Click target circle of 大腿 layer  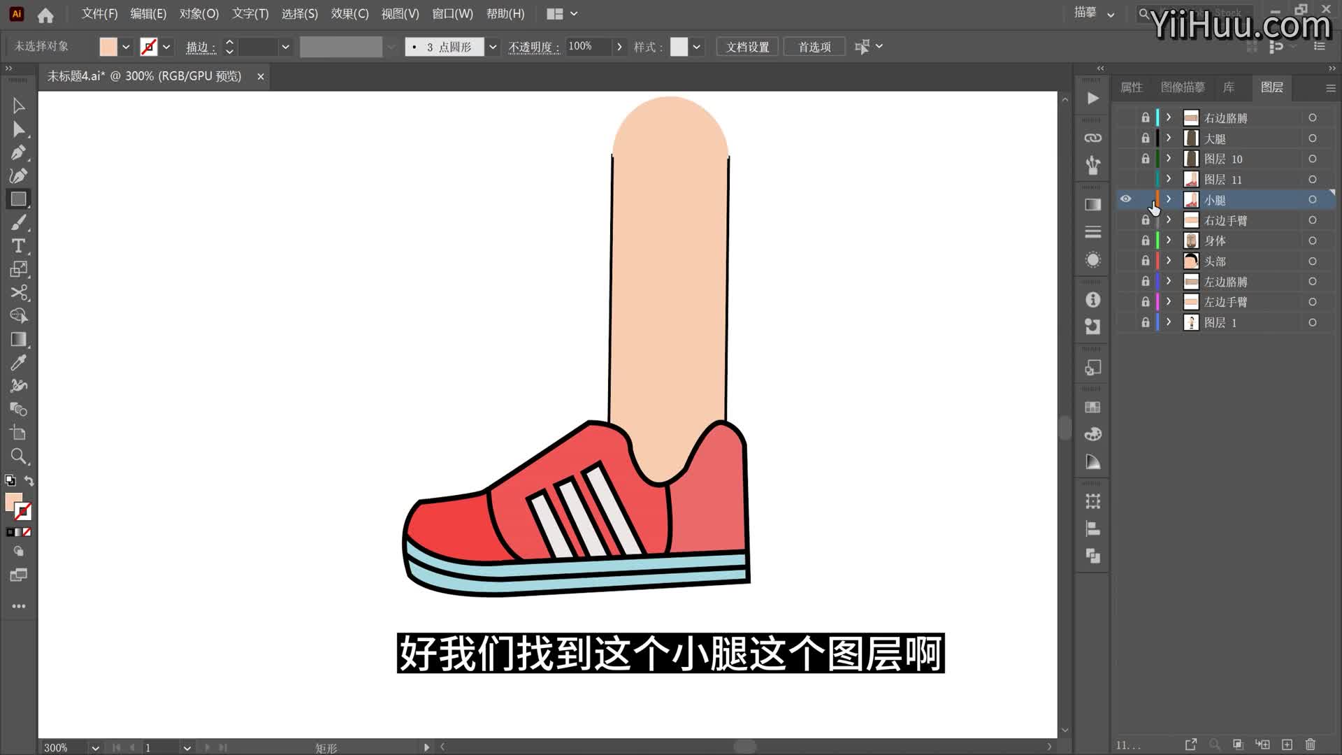(x=1312, y=138)
